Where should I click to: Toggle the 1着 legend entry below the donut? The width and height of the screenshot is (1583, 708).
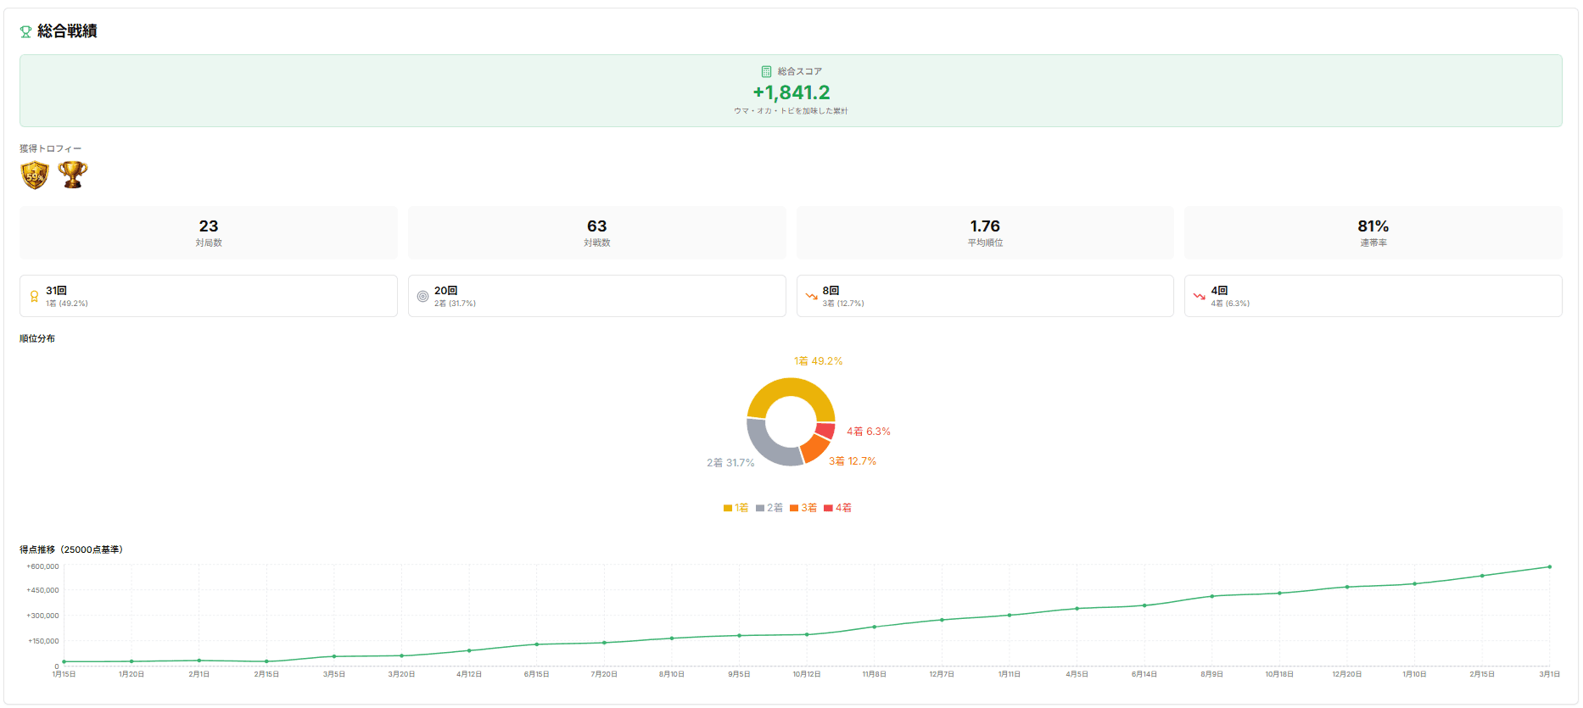(x=736, y=508)
